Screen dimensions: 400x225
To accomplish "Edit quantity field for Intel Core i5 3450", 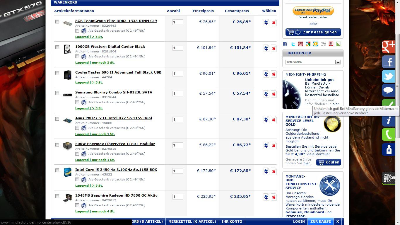I will pos(178,171).
